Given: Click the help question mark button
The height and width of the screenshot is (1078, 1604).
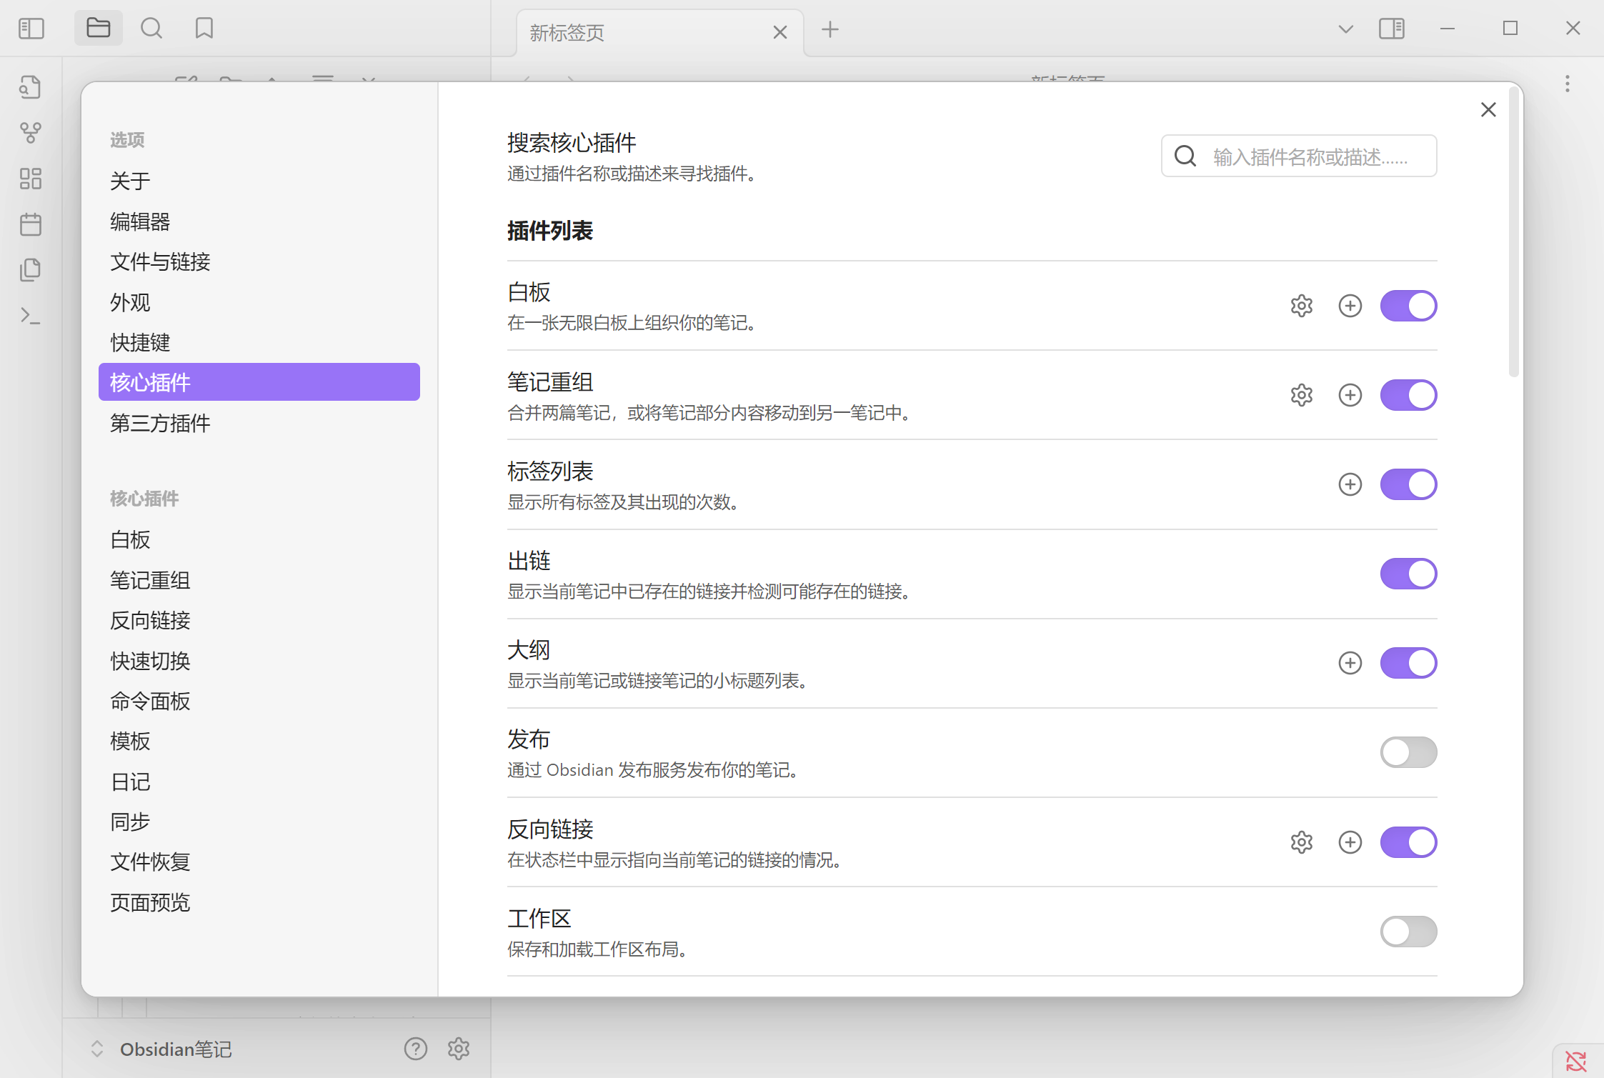Looking at the screenshot, I should click(x=415, y=1049).
